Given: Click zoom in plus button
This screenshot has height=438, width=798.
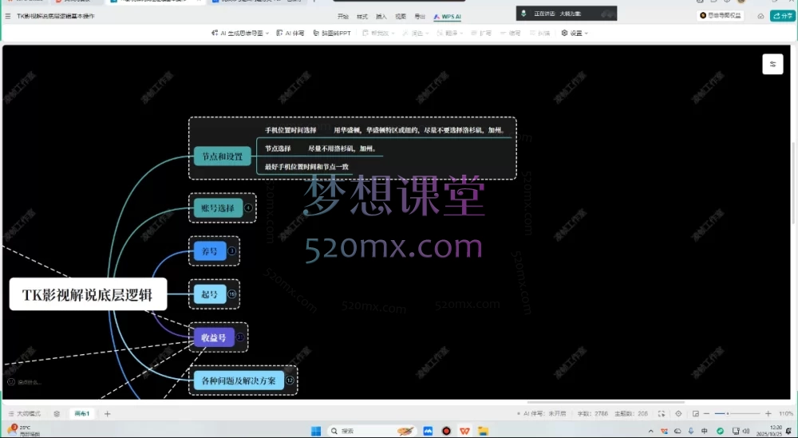Looking at the screenshot, I should coord(768,413).
